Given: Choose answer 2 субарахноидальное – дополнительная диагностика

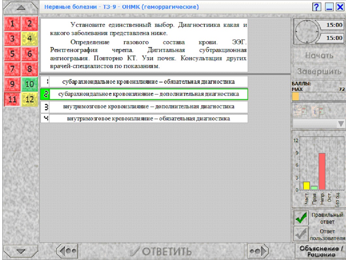Looking at the screenshot, I should pyautogui.click(x=144, y=94).
